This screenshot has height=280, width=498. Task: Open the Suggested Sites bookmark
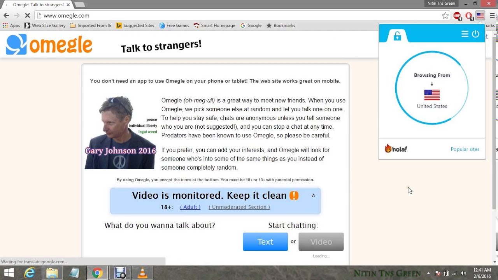135,26
